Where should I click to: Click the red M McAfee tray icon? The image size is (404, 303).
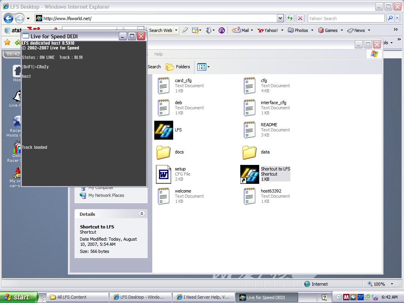coord(346,297)
